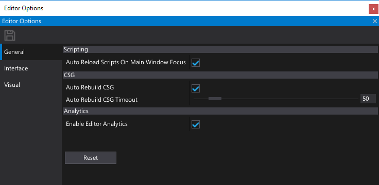Collapse the Analytics section header

pos(220,111)
